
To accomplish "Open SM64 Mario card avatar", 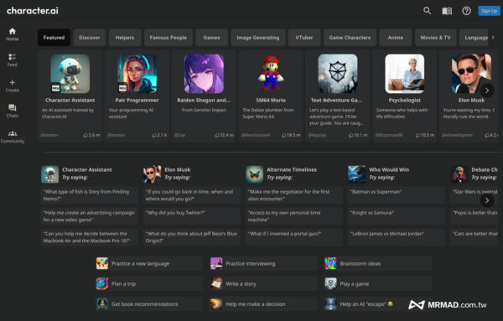I will click(271, 74).
